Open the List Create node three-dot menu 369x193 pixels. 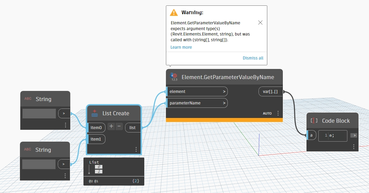point(136,149)
